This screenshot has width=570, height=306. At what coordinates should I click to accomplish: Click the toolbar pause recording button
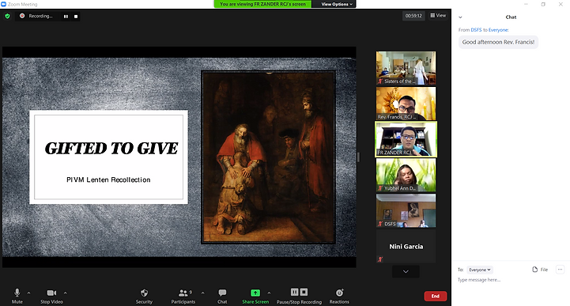pyautogui.click(x=294, y=292)
